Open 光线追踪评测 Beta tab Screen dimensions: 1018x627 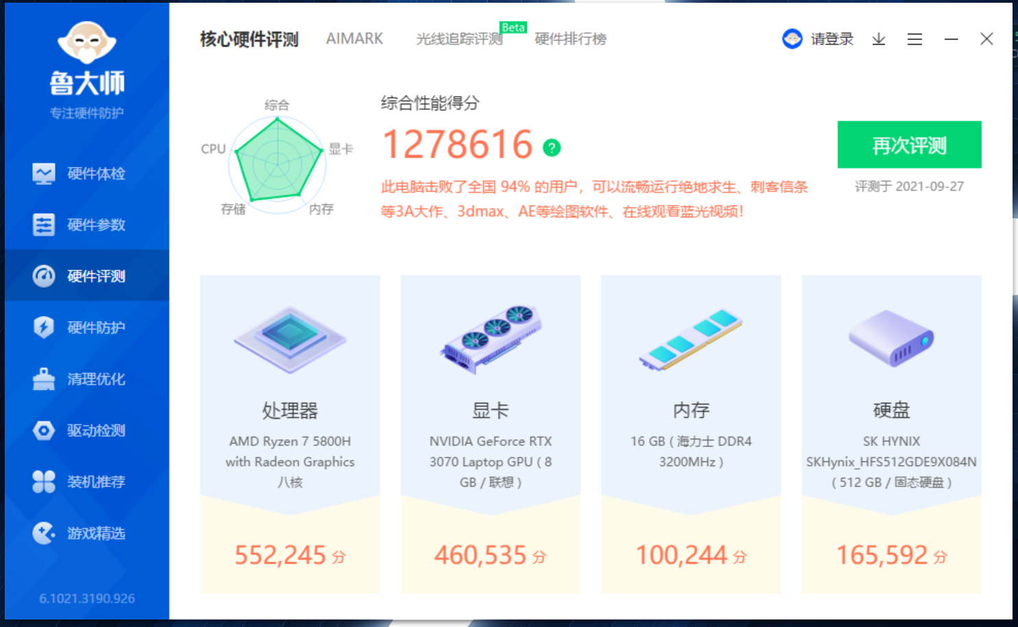pyautogui.click(x=460, y=39)
